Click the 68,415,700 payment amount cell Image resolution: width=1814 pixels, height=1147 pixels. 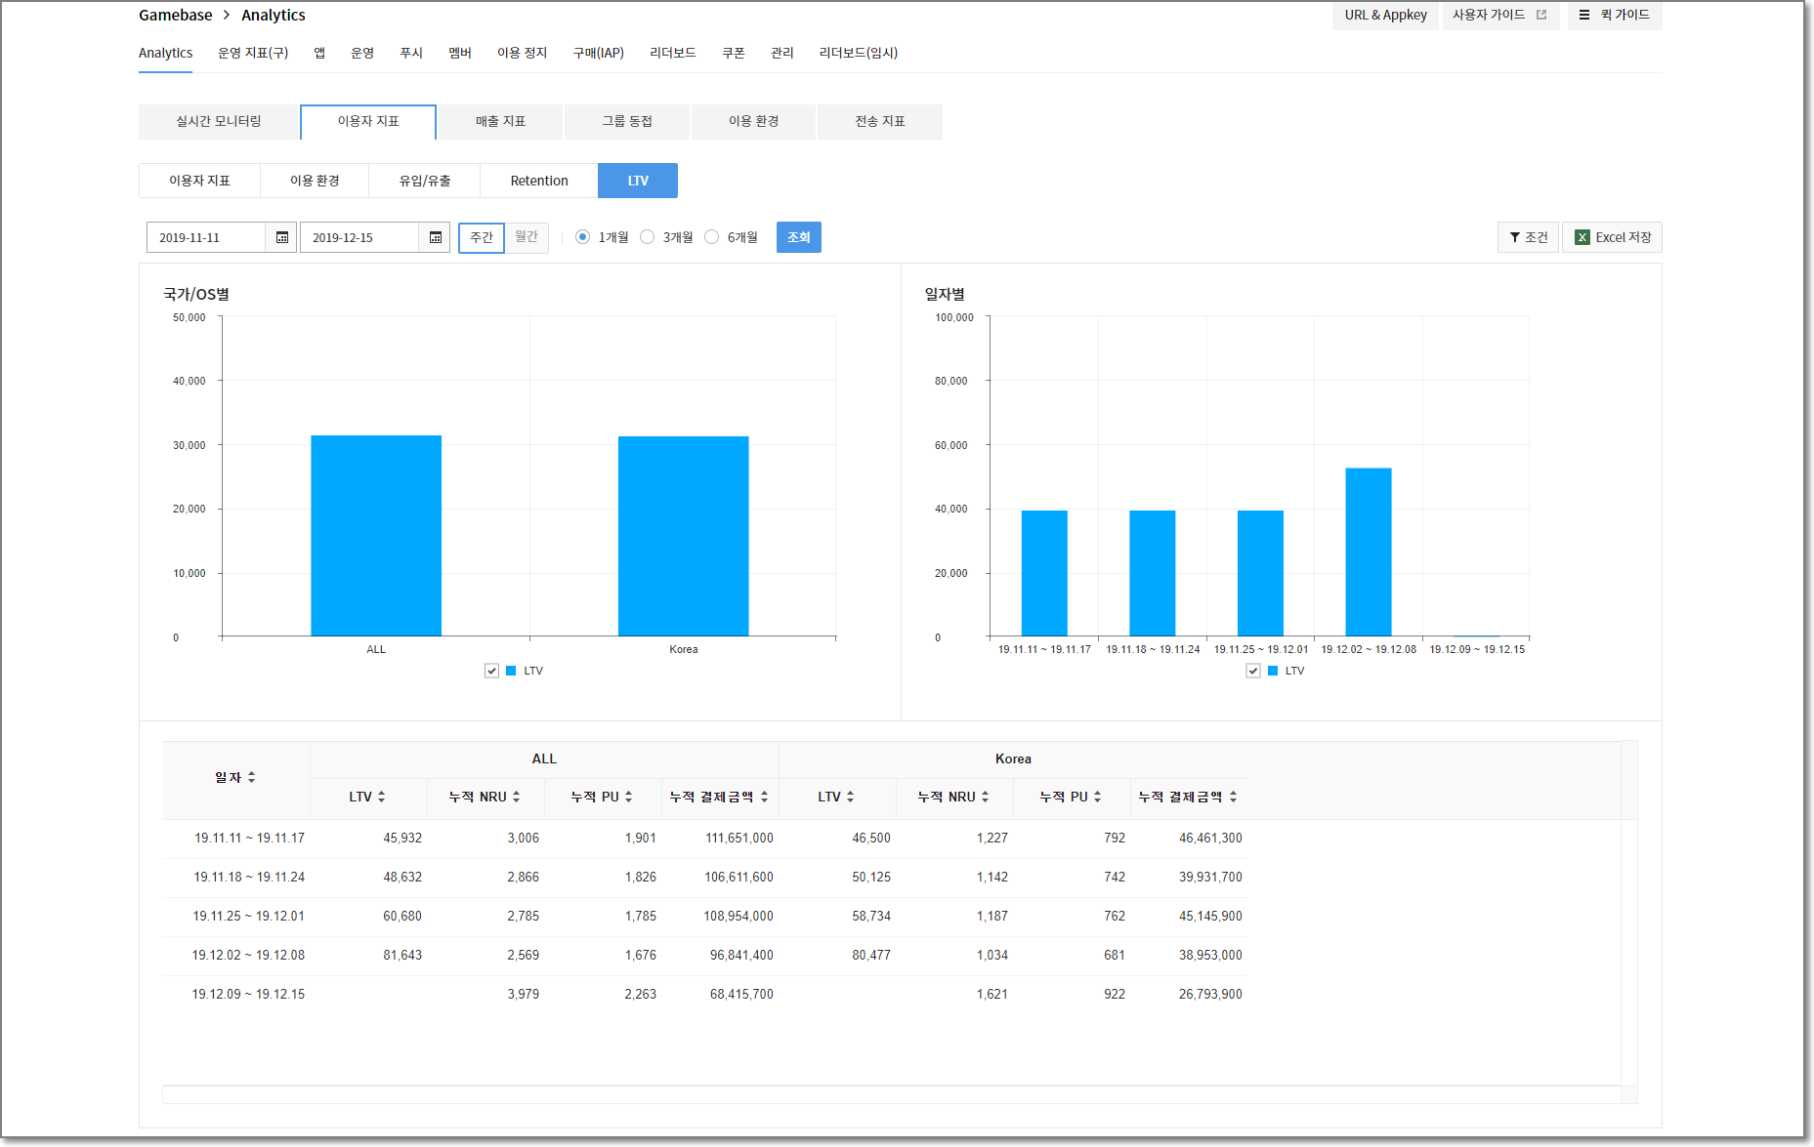(x=741, y=994)
